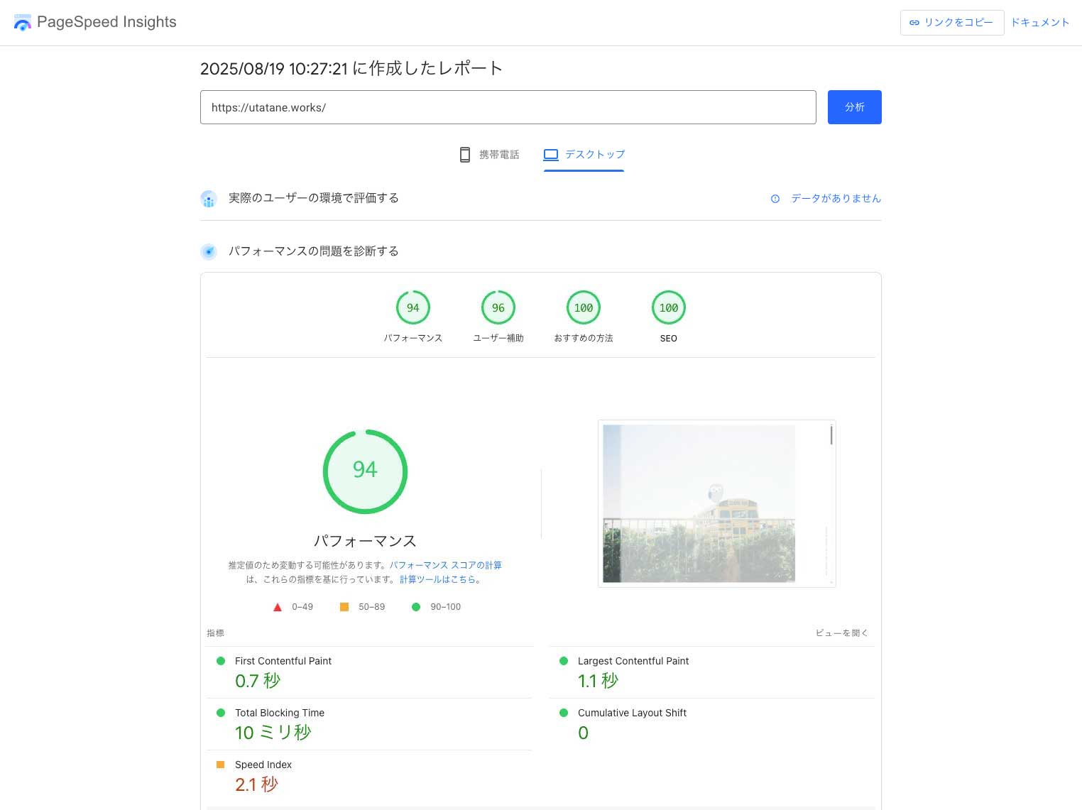Open パフォーマンス スコアの計算 link
Viewport: 1082px width, 810px height.
point(445,565)
